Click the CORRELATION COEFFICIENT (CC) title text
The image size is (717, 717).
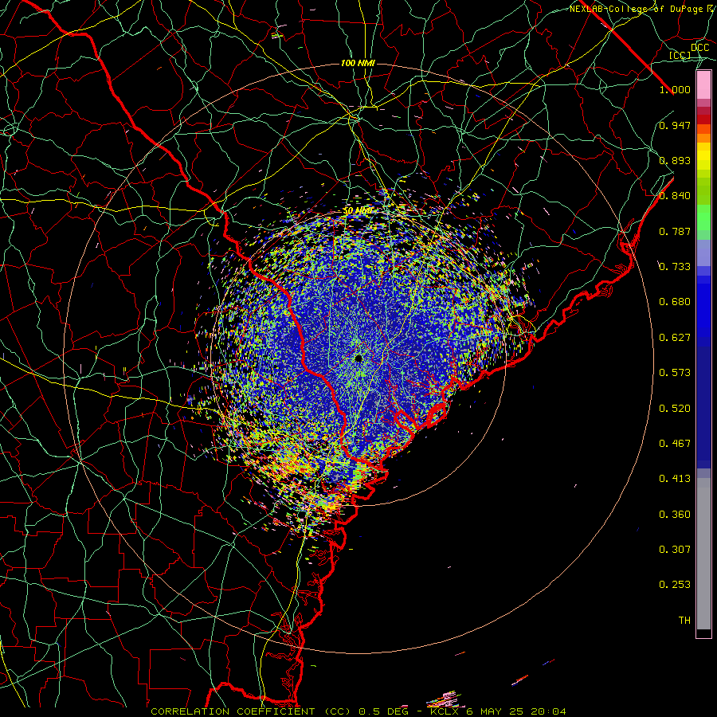(251, 711)
